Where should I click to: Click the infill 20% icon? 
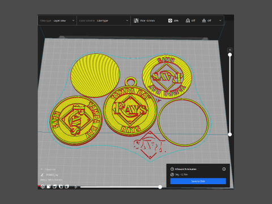[170, 20]
